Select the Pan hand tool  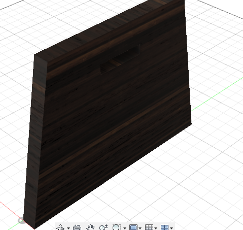click(90, 227)
